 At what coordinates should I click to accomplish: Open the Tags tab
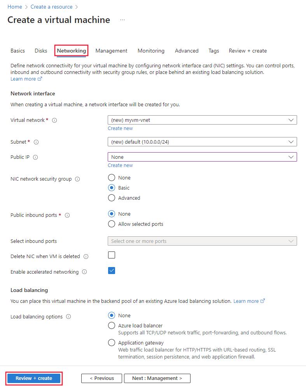213,51
